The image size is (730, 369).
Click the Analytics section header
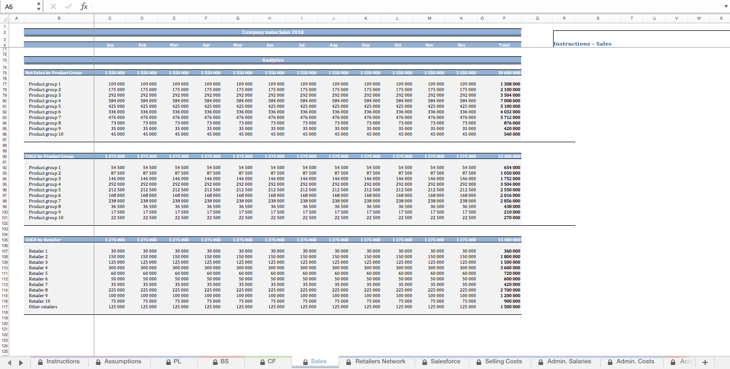273,60
